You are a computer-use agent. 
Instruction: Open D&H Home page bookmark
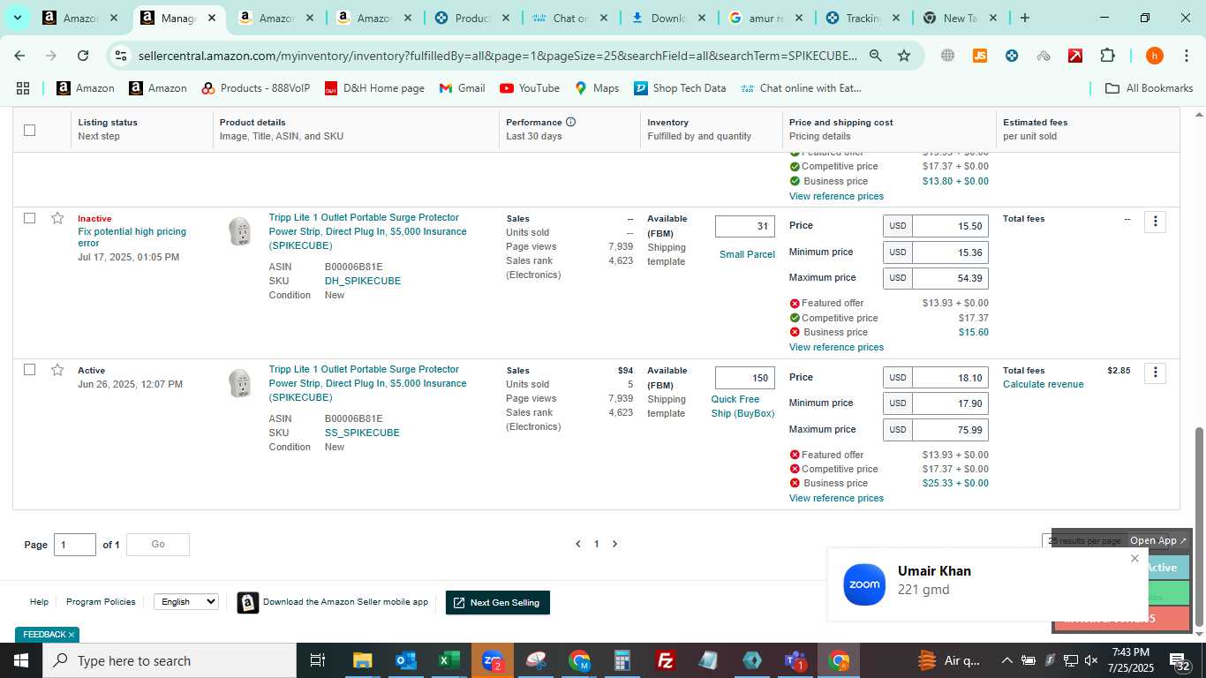(x=374, y=88)
